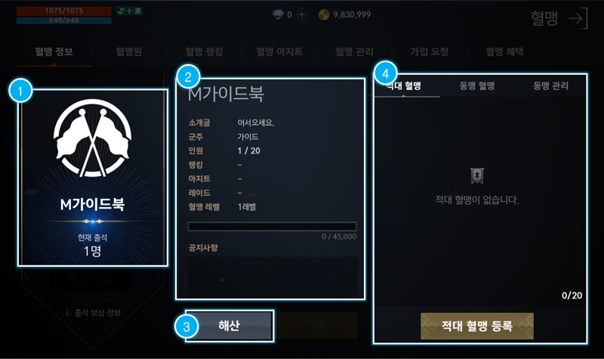Click the exit arrow icon beside 혈맹
The width and height of the screenshot is (604, 359).
578,18
